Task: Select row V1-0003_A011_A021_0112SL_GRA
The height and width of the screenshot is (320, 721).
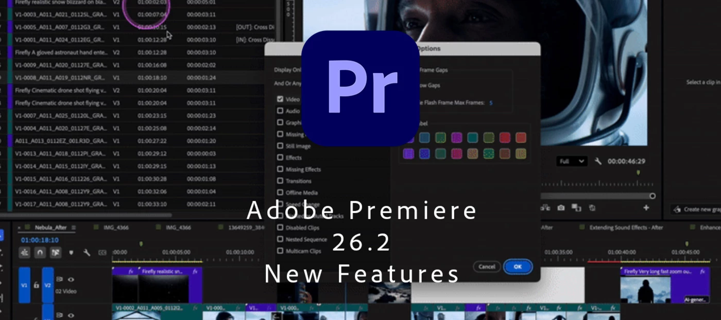Action: 139,14
